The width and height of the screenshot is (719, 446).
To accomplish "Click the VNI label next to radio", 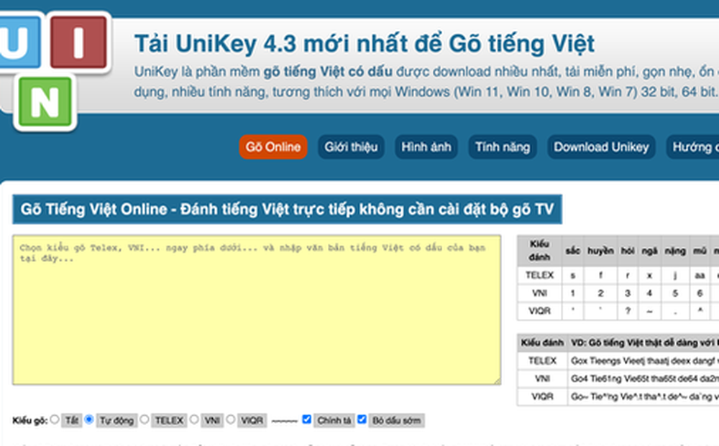I will [212, 420].
